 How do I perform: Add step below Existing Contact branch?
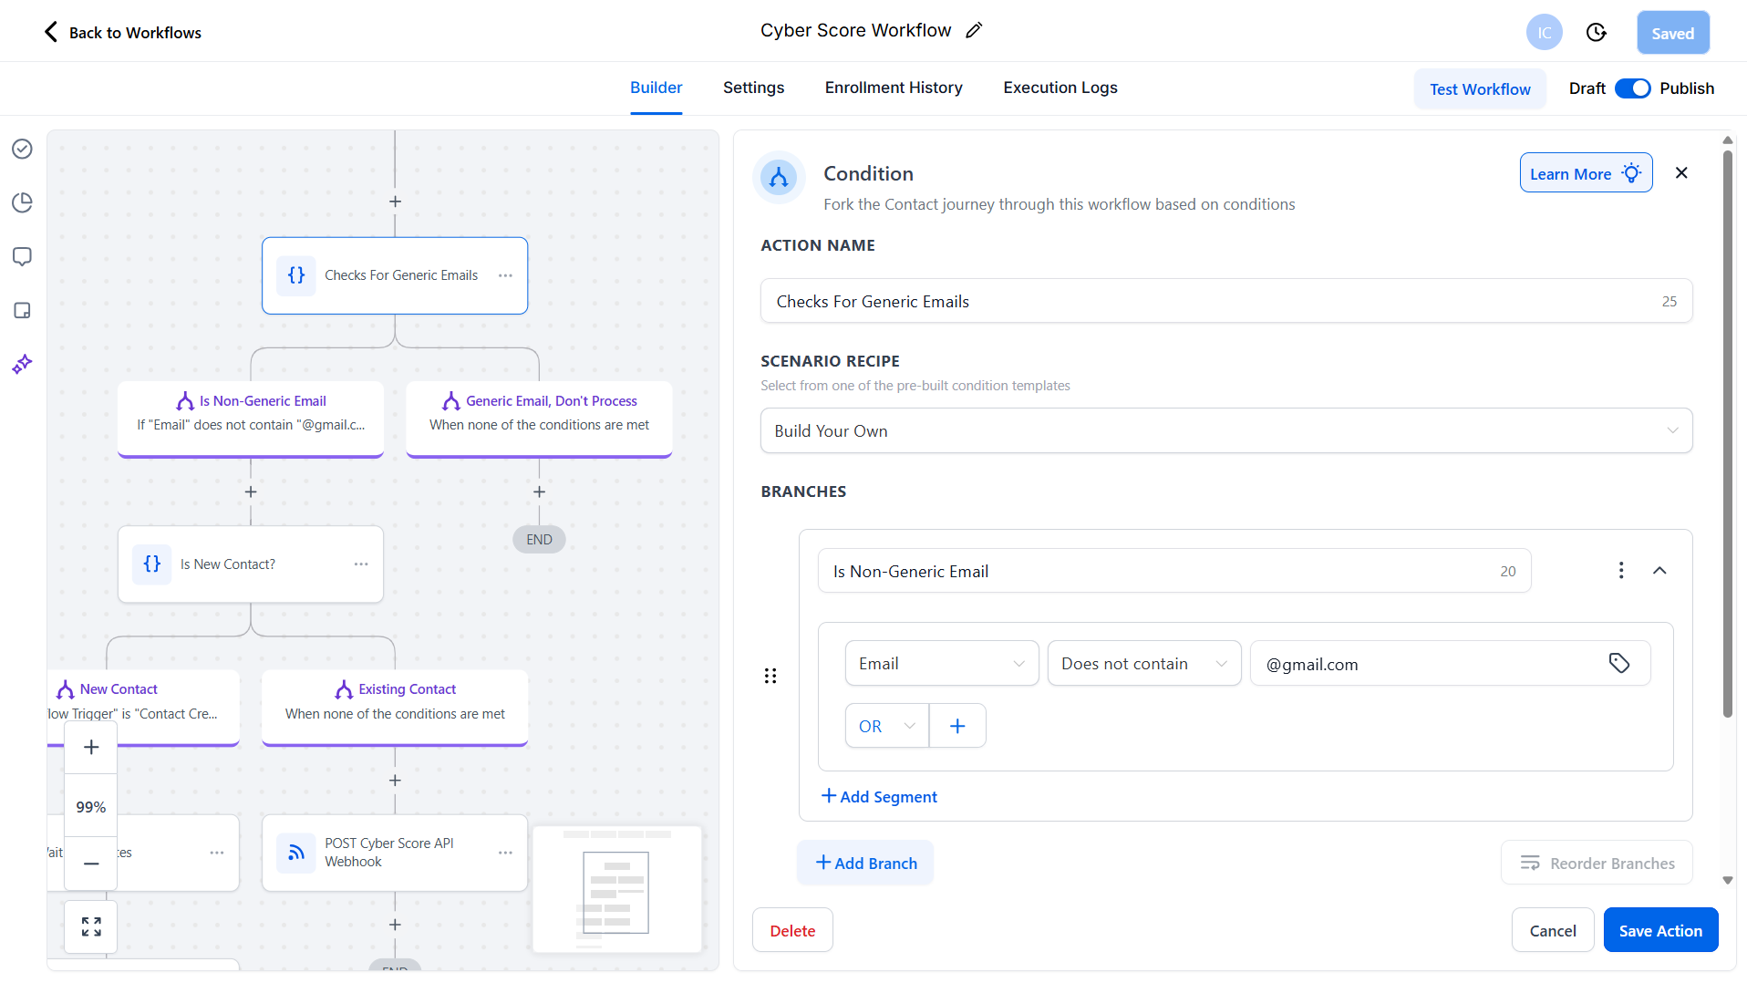point(395,781)
